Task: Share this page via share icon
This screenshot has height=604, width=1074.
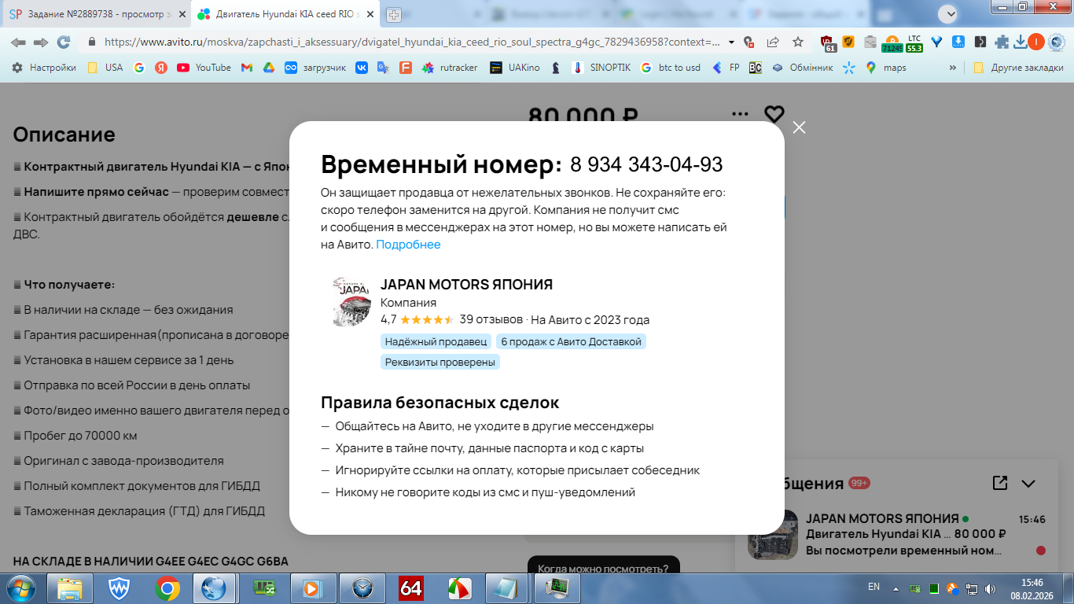Action: (x=773, y=42)
